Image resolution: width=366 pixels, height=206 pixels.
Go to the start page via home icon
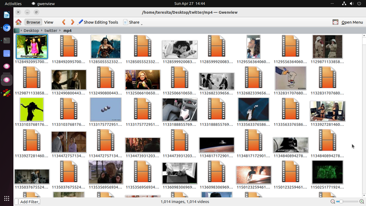click(x=18, y=22)
